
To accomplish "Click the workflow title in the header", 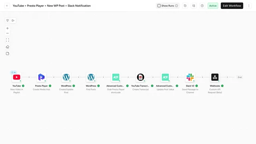I will pyautogui.click(x=52, y=6).
